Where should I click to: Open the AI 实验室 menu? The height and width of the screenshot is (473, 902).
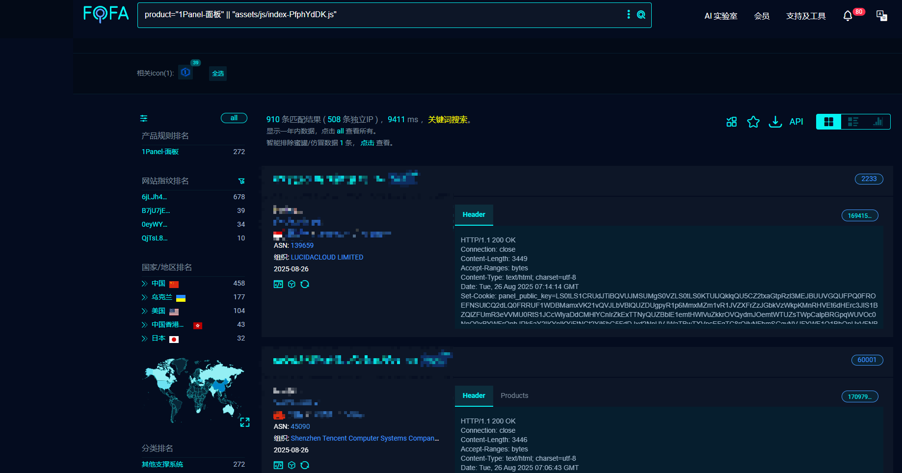720,16
